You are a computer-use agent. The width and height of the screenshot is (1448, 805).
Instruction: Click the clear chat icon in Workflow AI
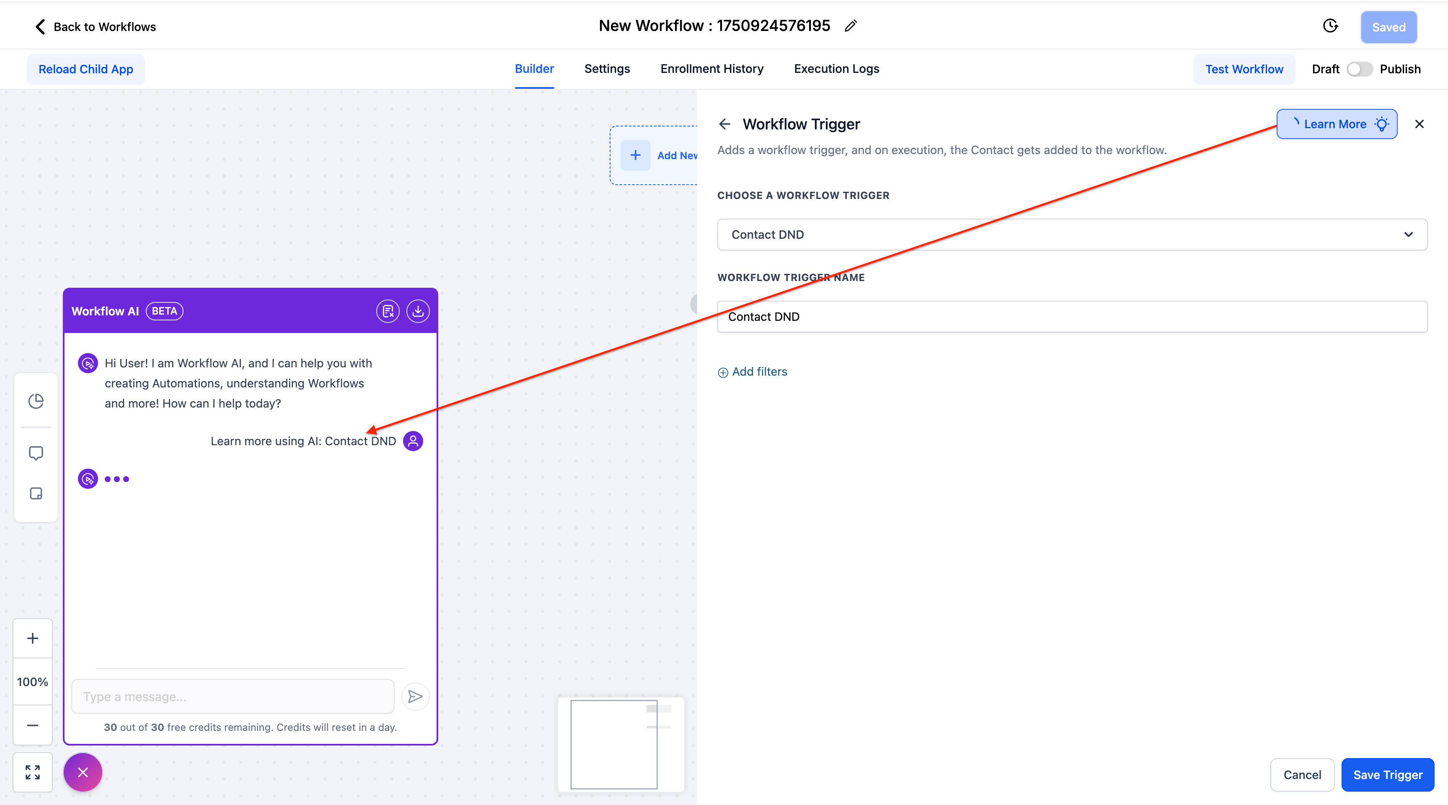387,311
